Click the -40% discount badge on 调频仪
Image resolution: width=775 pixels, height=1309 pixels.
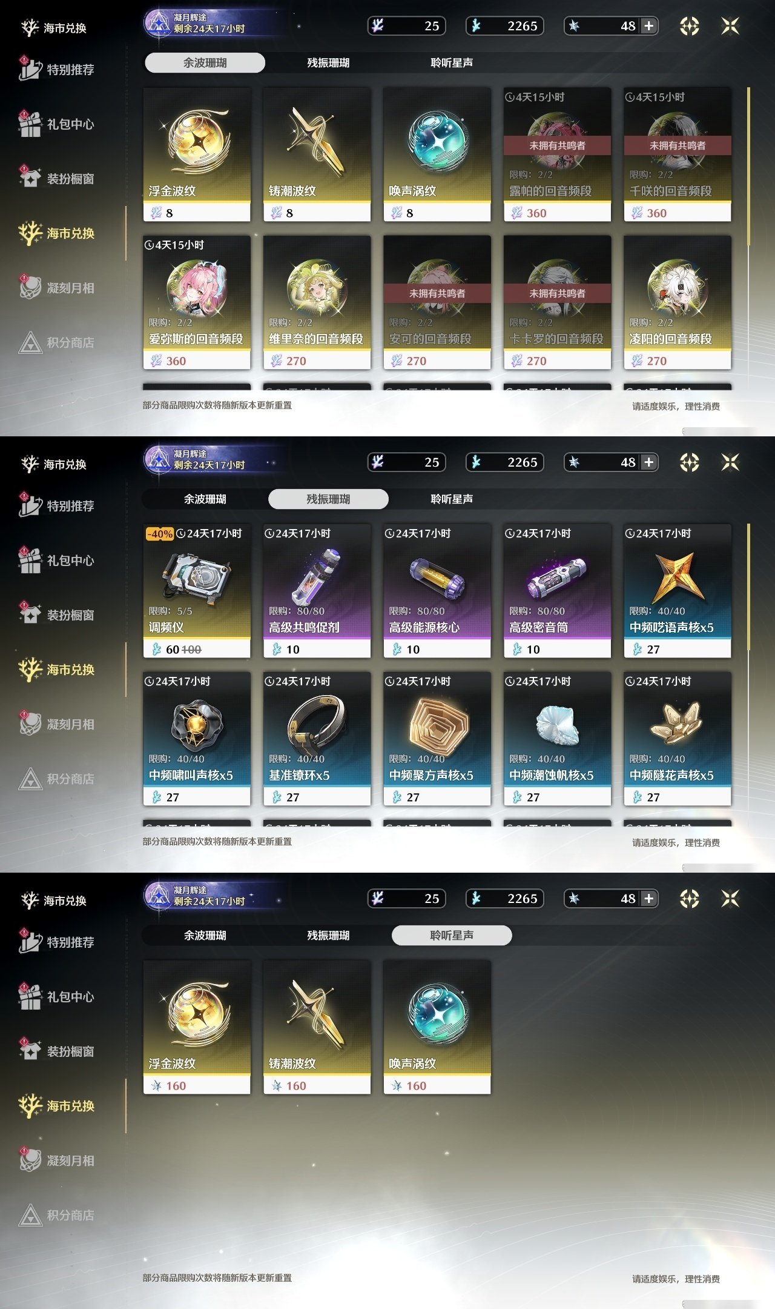point(160,534)
